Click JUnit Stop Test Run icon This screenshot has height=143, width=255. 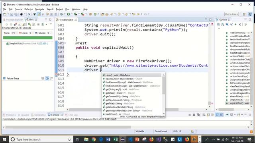coord(38,25)
